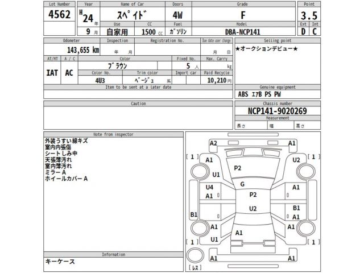Click inspector note 外装うすい線キズ
The width and height of the screenshot is (364, 273).
[67, 140]
